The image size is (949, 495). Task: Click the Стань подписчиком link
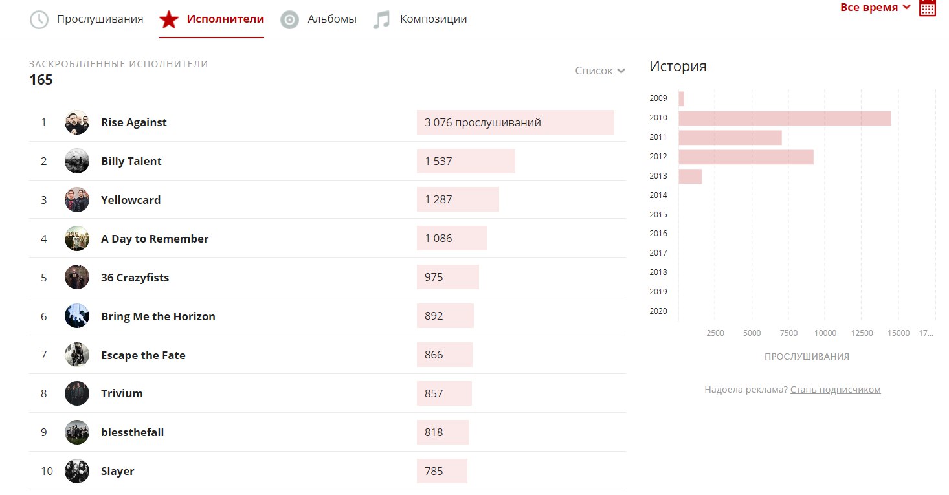tap(835, 390)
